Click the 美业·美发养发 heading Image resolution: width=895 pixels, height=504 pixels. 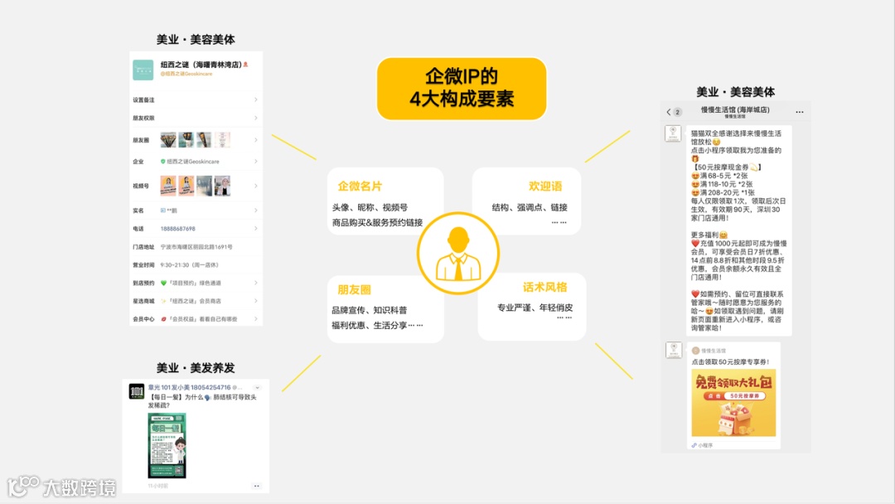tap(196, 367)
